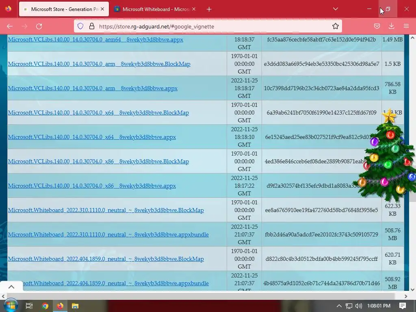Click the hash 6a39ab6241bf7050f61990e14237c125ffd67f09
This screenshot has width=416, height=312.
[321, 113]
